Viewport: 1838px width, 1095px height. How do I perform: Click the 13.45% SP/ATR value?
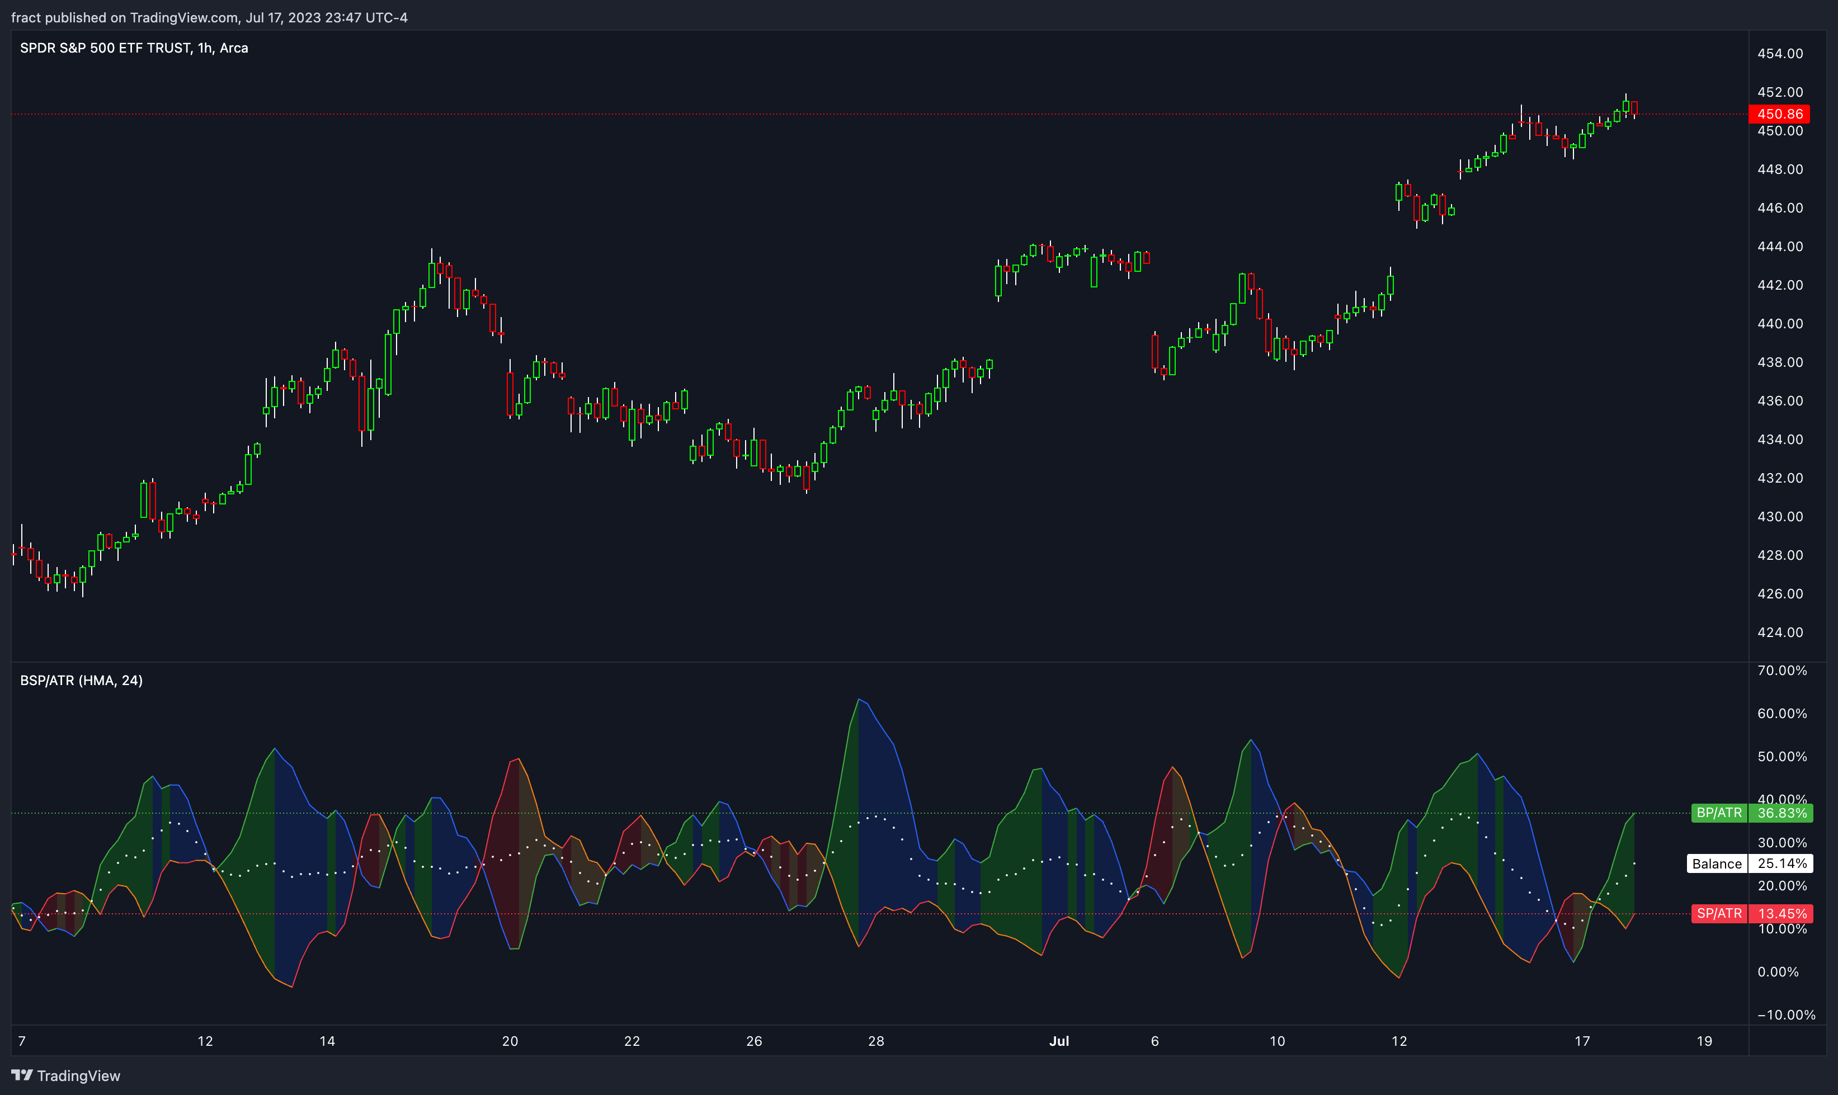[1781, 913]
